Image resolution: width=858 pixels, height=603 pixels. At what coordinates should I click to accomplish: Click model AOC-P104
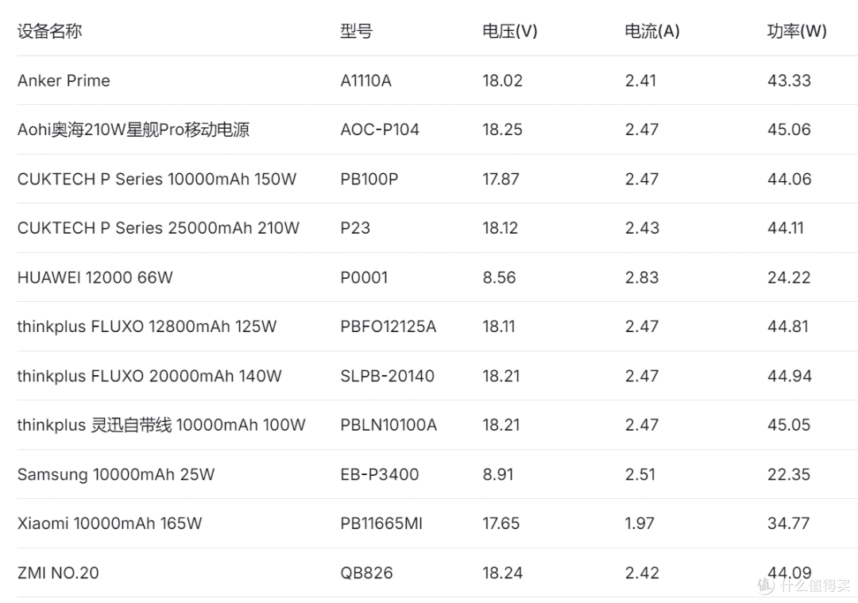380,129
